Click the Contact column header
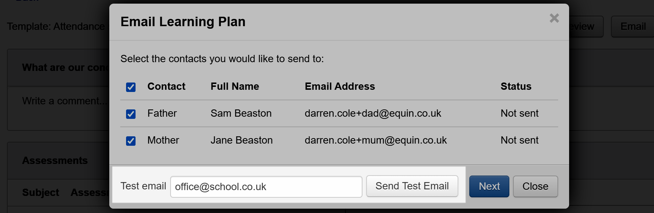 click(166, 87)
